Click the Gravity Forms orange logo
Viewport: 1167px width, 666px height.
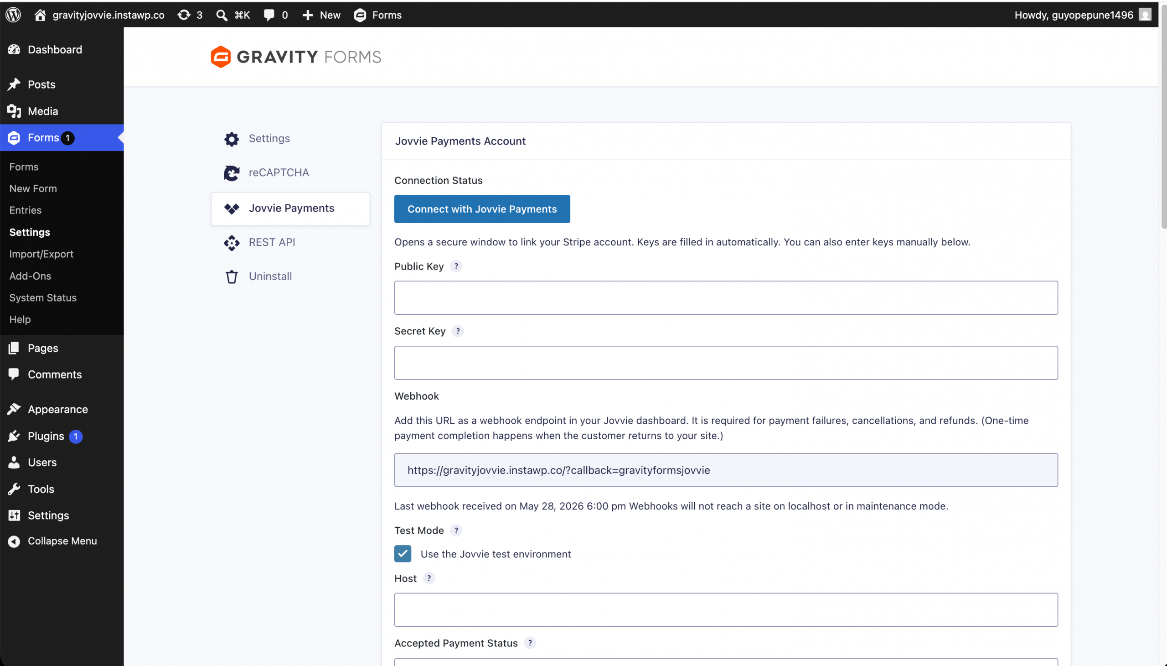point(221,57)
